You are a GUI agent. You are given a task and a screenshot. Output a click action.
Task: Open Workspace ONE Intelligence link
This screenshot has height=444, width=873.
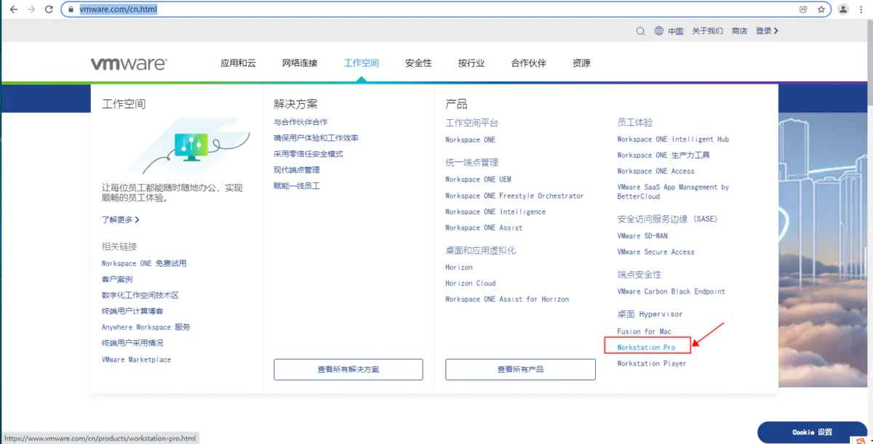[x=495, y=211]
